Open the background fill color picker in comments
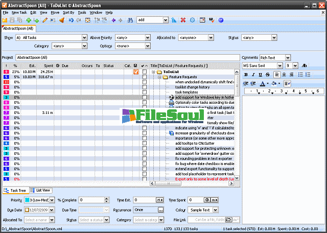Image resolution: width=327 pixels, height=233 pixels. (274, 84)
